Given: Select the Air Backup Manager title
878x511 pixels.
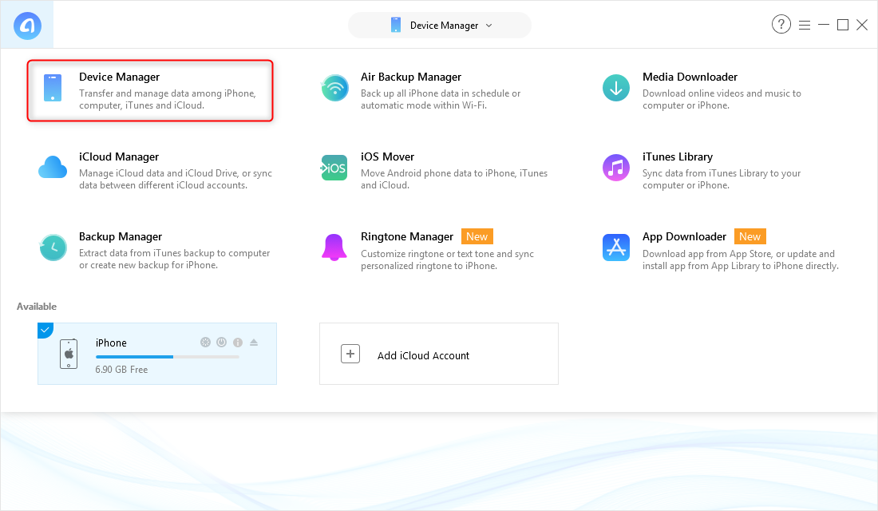Looking at the screenshot, I should tap(411, 77).
